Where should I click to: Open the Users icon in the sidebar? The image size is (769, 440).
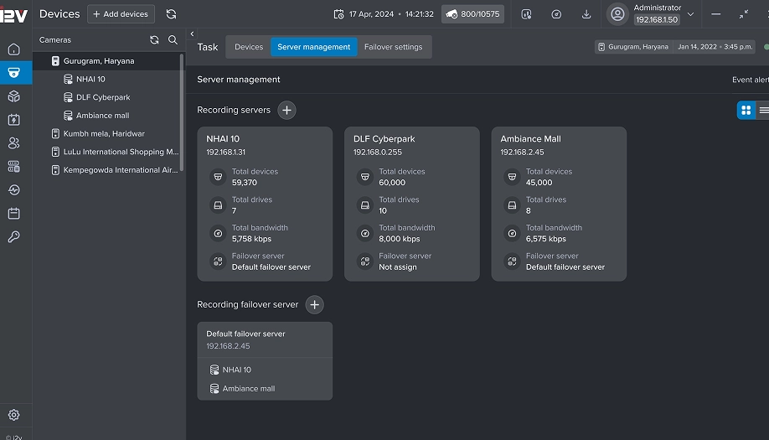[13, 143]
